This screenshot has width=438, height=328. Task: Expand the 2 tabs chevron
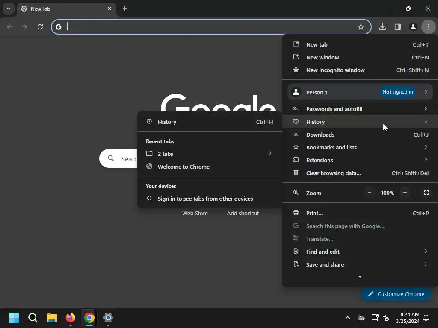[270, 153]
